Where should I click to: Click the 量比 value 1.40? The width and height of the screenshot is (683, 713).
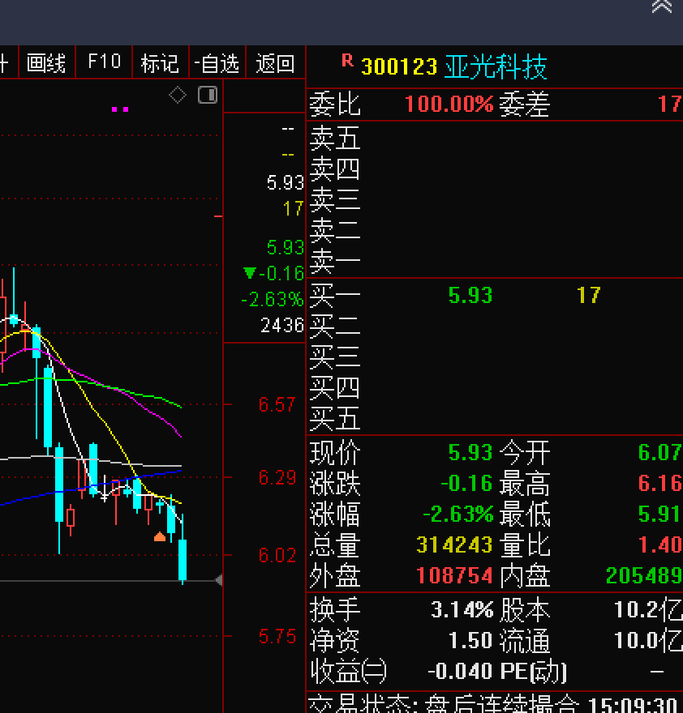659,544
